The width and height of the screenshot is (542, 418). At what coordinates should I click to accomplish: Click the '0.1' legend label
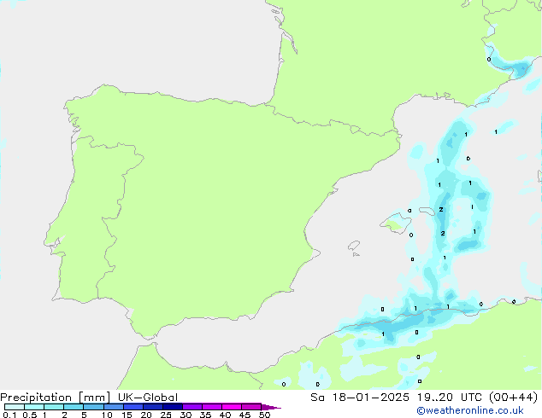point(9,415)
